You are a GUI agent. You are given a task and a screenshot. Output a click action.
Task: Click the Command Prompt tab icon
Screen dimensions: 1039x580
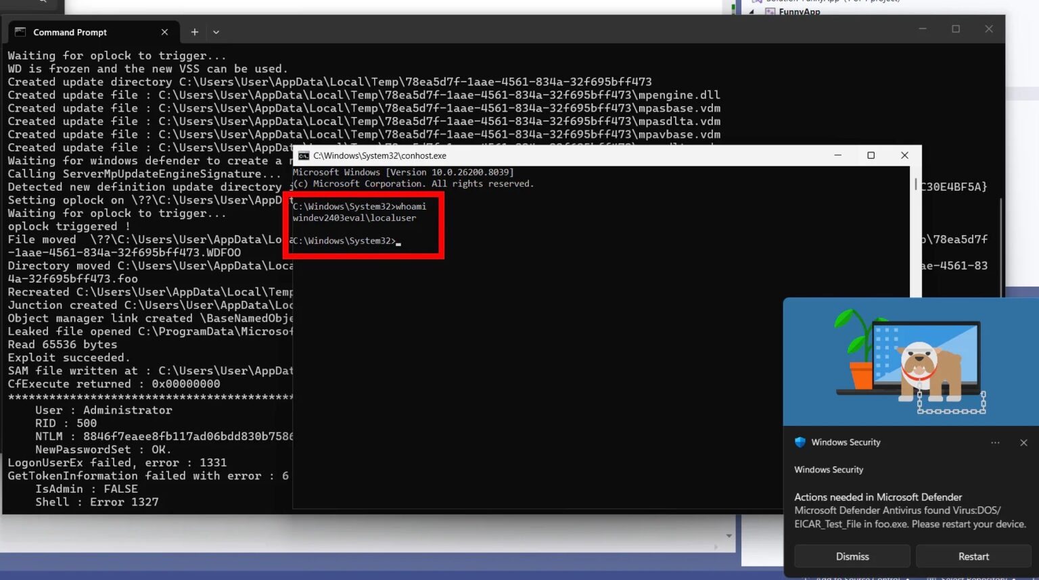click(22, 32)
